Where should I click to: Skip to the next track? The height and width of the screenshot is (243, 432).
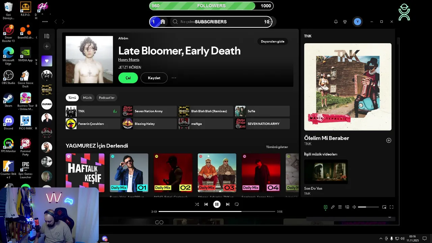click(227, 204)
